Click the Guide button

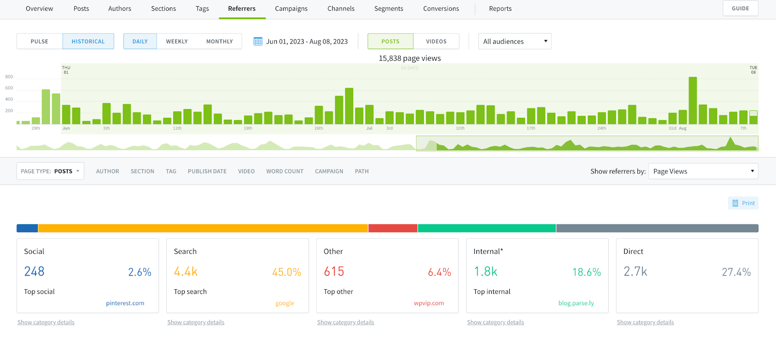click(x=740, y=8)
